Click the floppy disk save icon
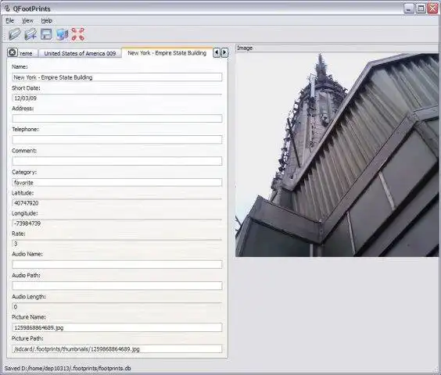This screenshot has height=375, width=441. [x=46, y=34]
